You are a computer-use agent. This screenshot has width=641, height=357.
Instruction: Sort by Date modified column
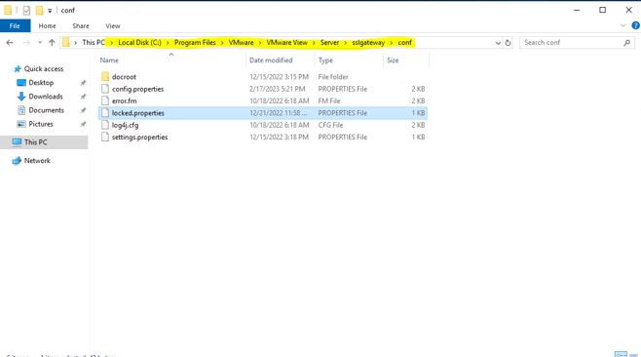click(x=271, y=60)
